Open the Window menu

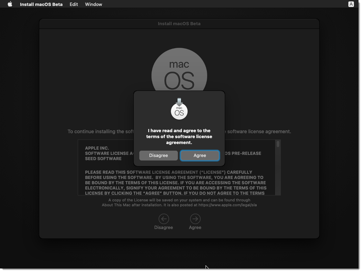(x=93, y=4)
